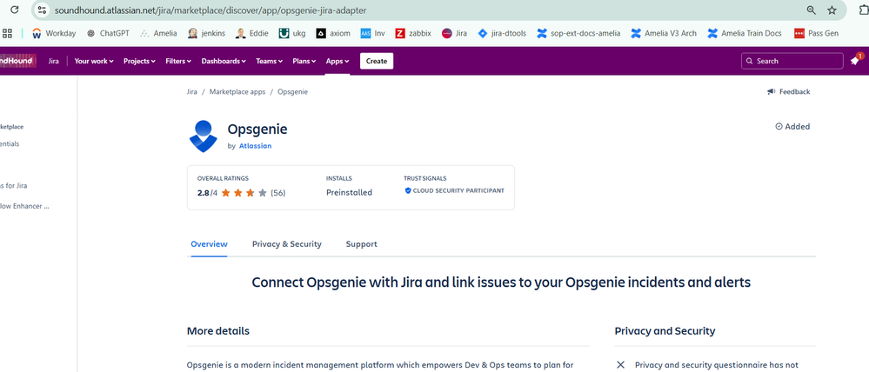Click the More details heading
Viewport: 869px width, 372px height.
tap(217, 331)
